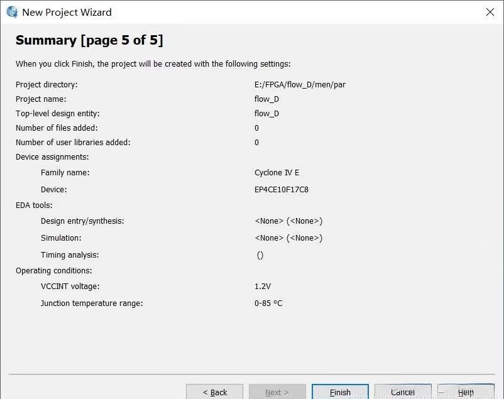504x399 pixels.
Task: Click the 'When you click Finish' description text
Action: 153,63
